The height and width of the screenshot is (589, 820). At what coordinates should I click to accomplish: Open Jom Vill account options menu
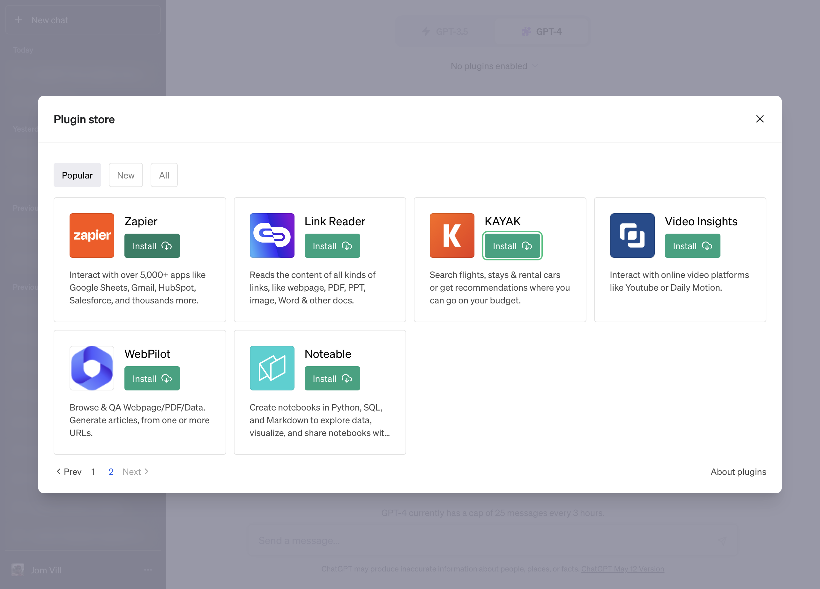tap(148, 570)
